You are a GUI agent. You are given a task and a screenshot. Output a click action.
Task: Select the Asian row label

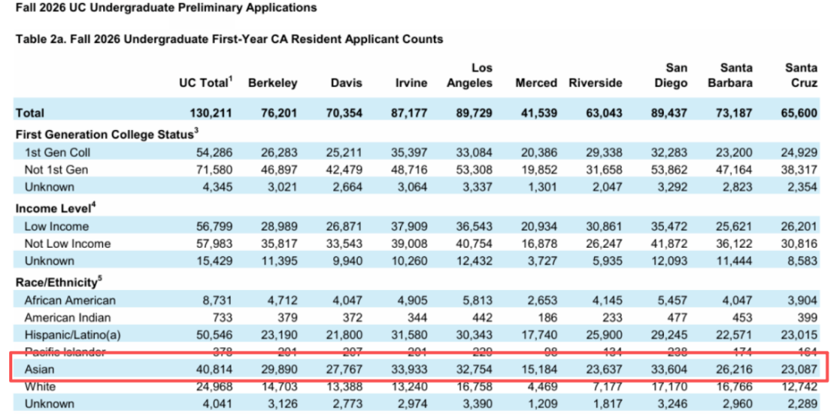(39, 369)
